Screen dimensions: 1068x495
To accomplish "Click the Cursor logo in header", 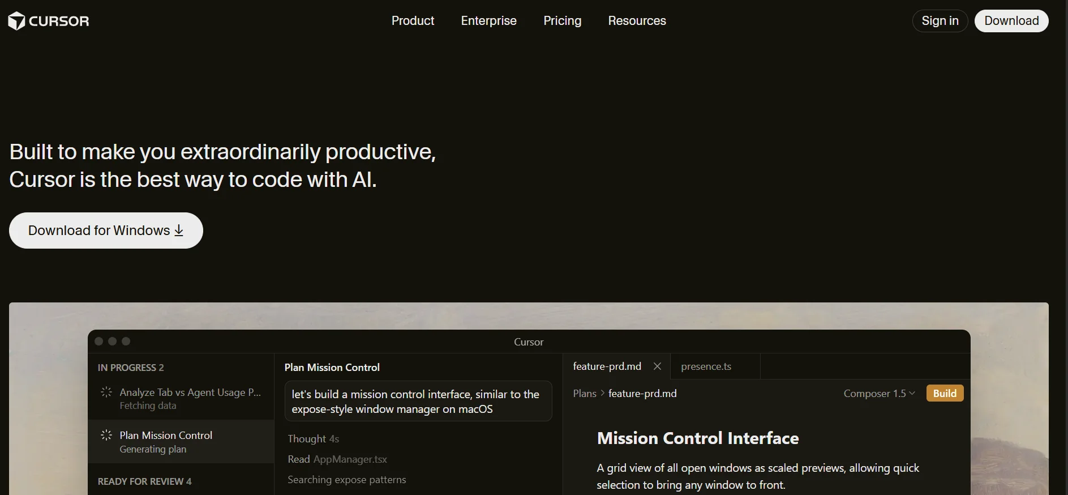I will pyautogui.click(x=49, y=21).
